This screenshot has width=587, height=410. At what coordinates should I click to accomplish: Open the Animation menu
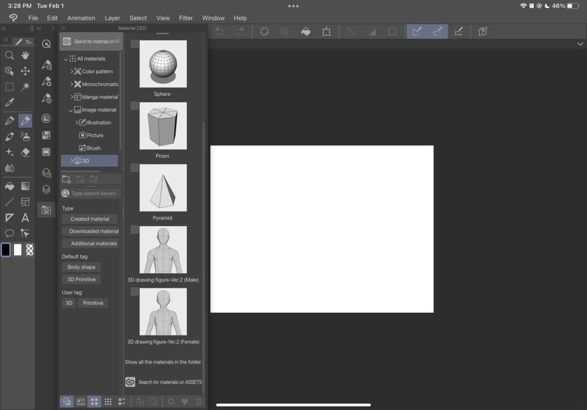pyautogui.click(x=81, y=18)
